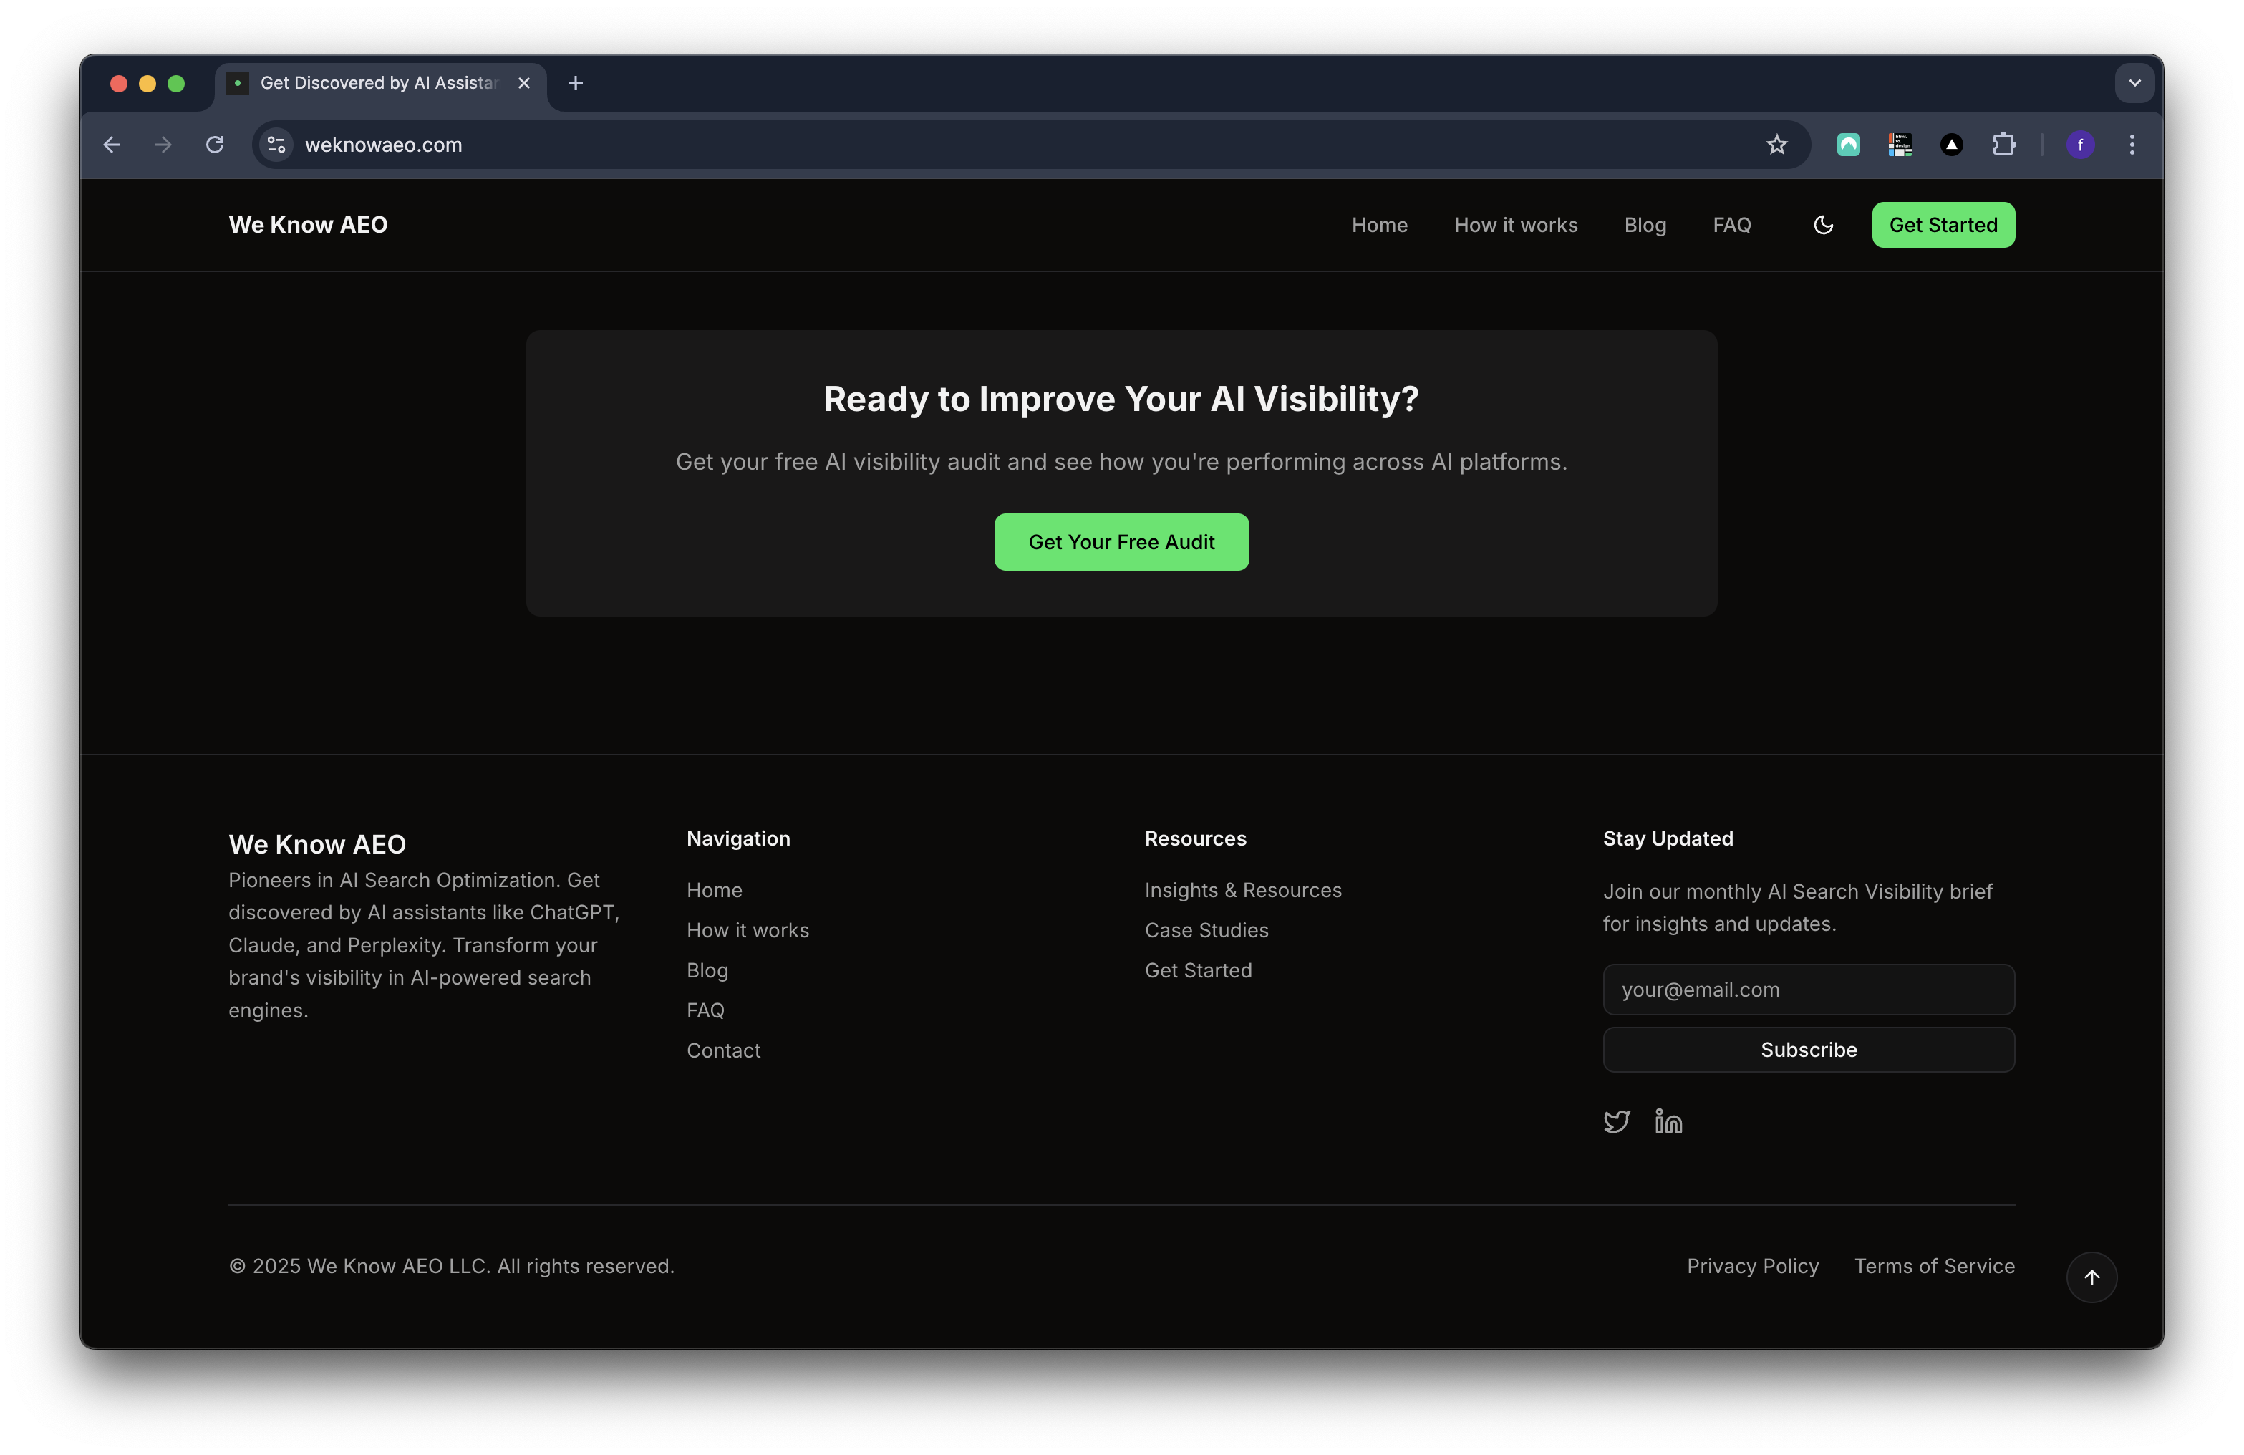This screenshot has width=2244, height=1455.
Task: Expand the tab search chevron
Action: tap(2134, 83)
